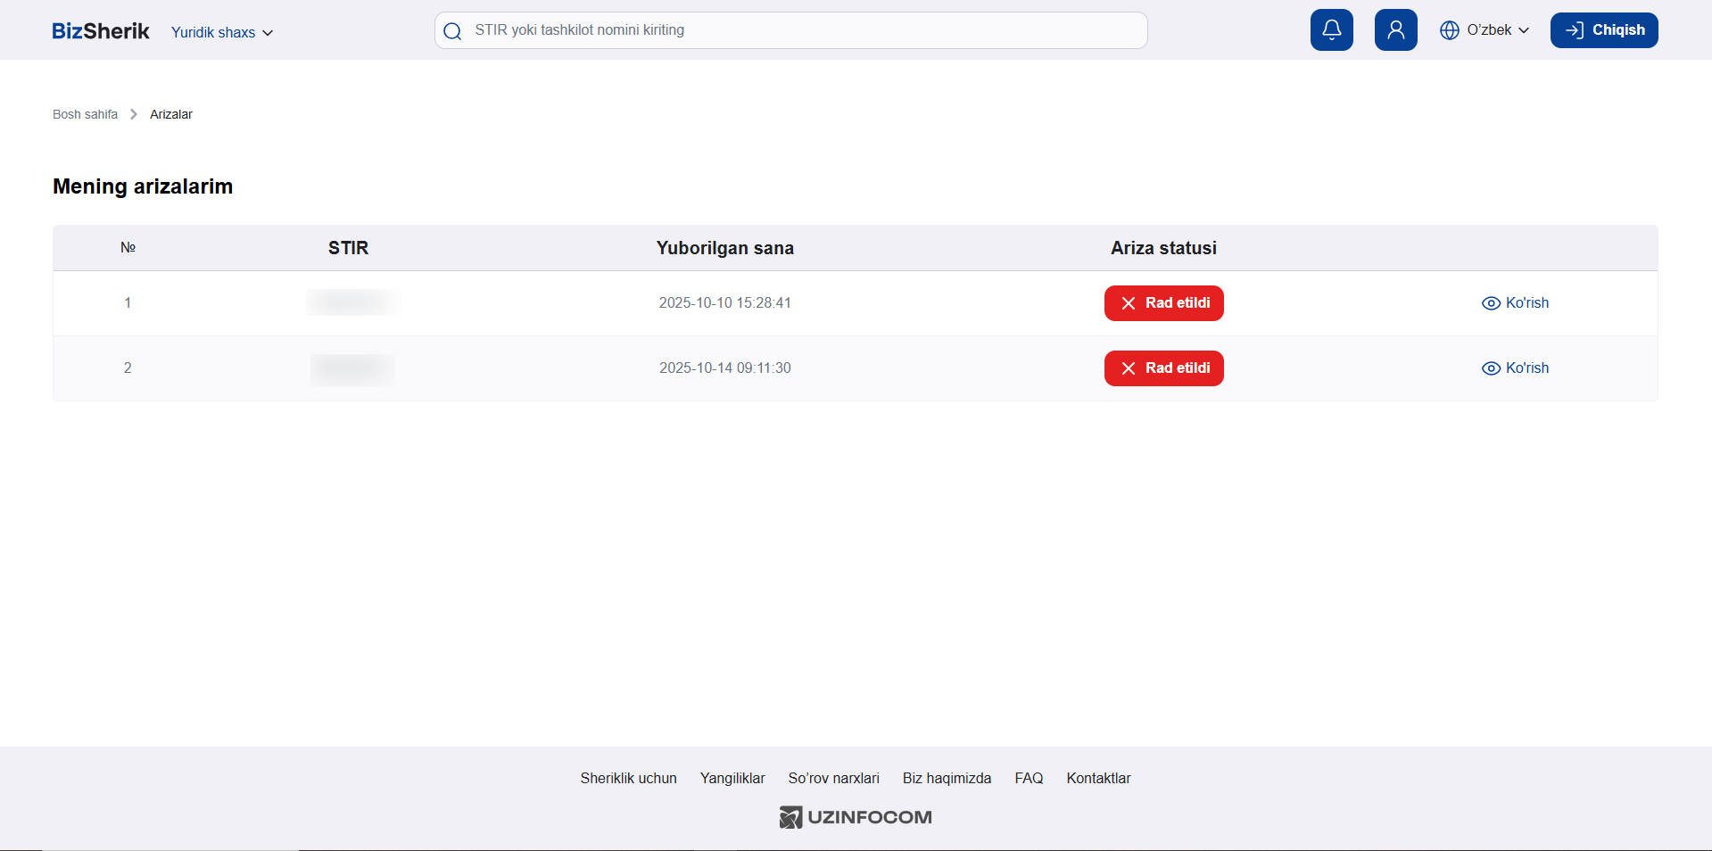This screenshot has width=1712, height=851.
Task: Click the search magnifier icon
Action: tap(452, 30)
